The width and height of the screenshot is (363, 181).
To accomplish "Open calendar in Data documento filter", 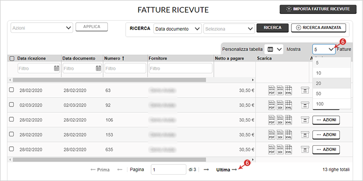I will click(x=99, y=68).
